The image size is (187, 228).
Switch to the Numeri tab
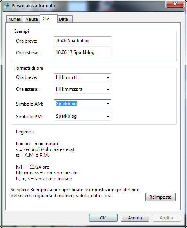(15, 19)
